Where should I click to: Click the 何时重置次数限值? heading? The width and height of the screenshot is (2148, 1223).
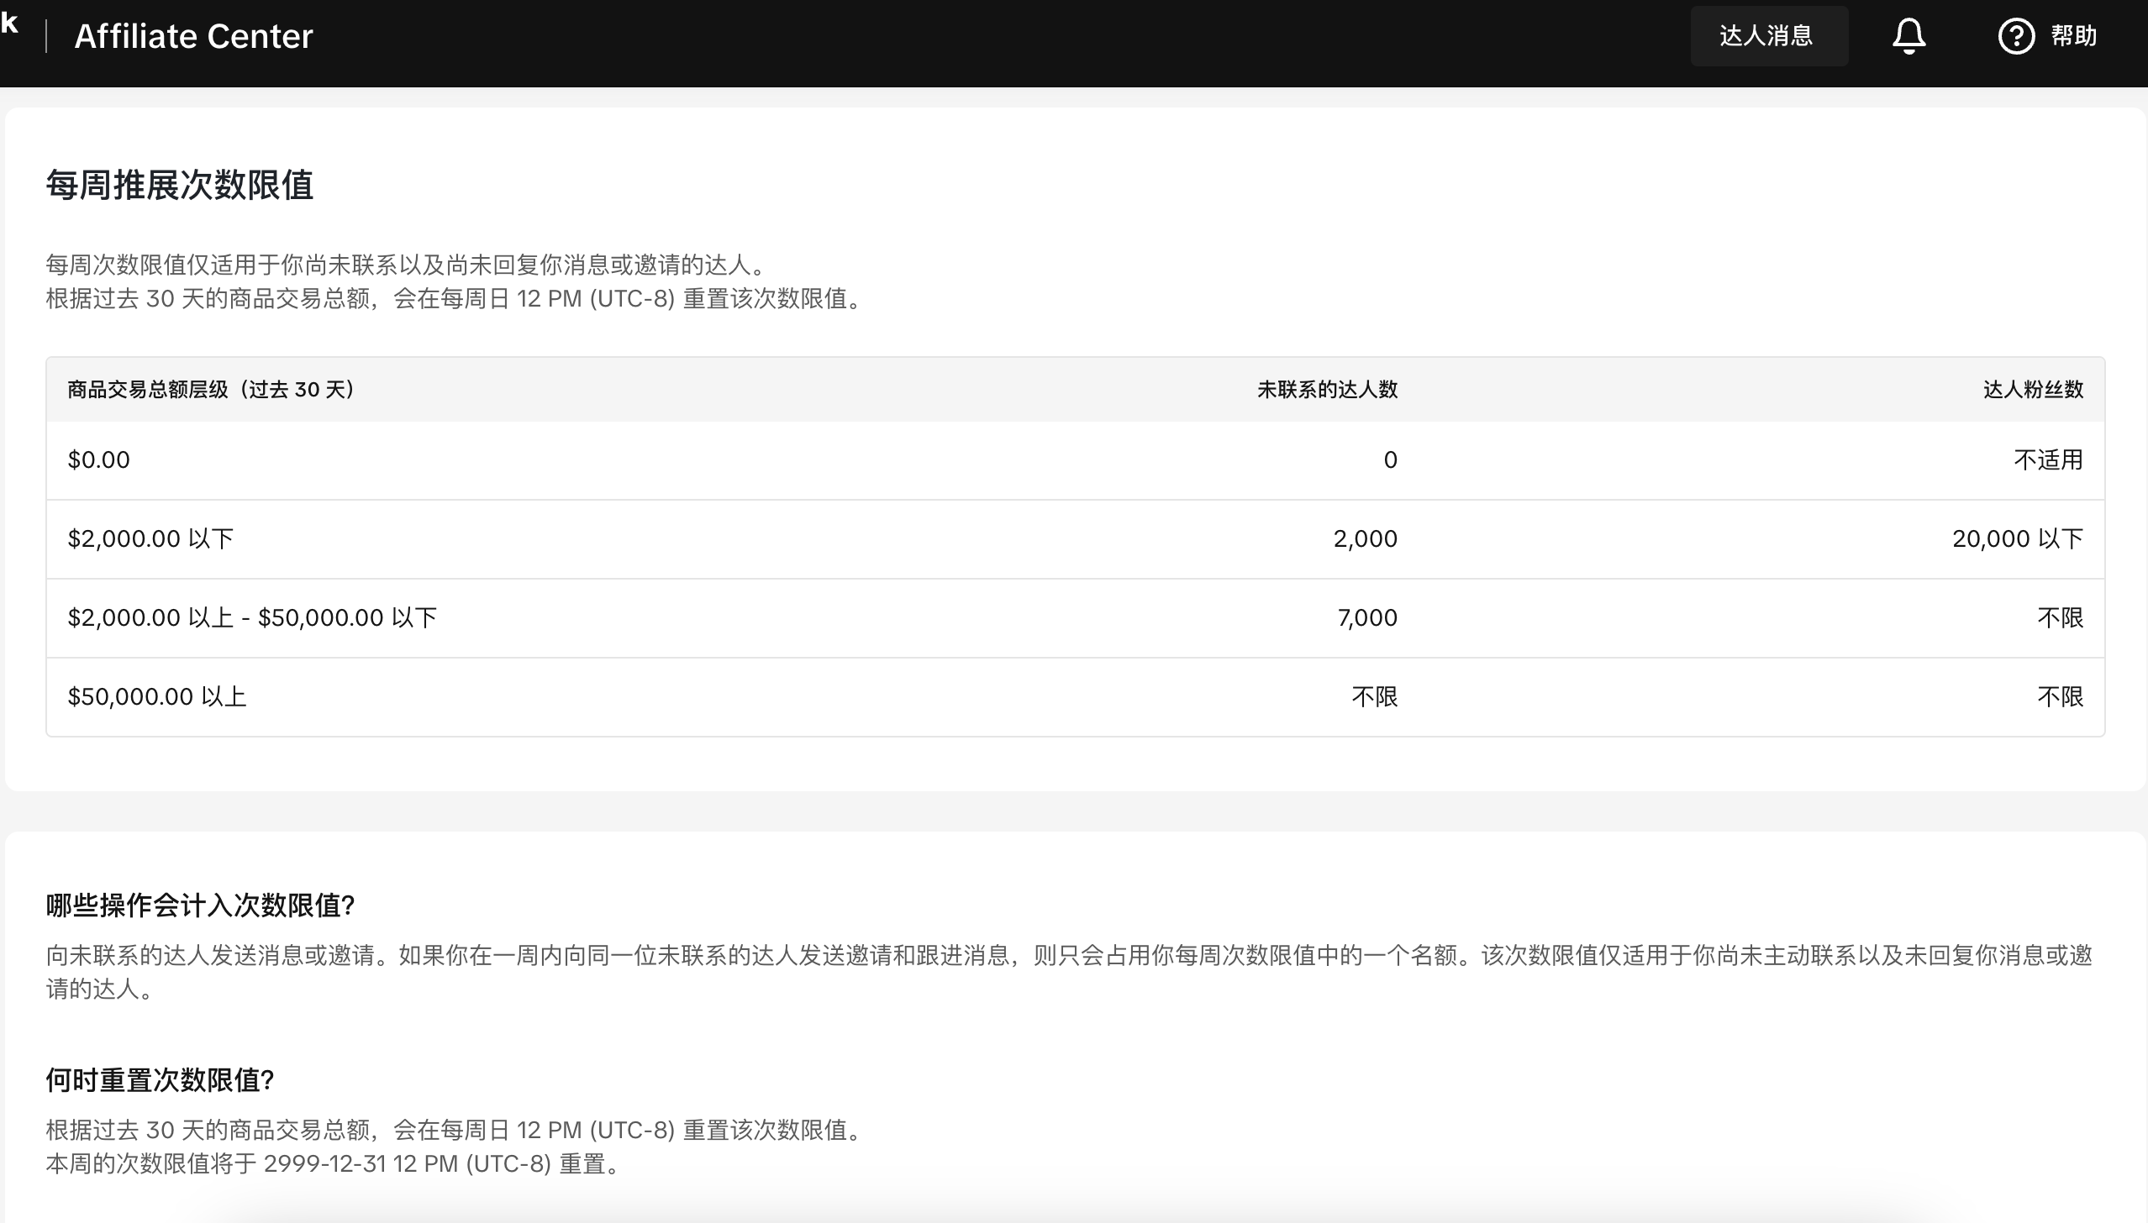[160, 1080]
